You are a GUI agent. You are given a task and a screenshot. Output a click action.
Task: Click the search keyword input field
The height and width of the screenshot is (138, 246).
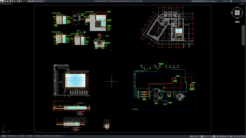click(x=200, y=1)
